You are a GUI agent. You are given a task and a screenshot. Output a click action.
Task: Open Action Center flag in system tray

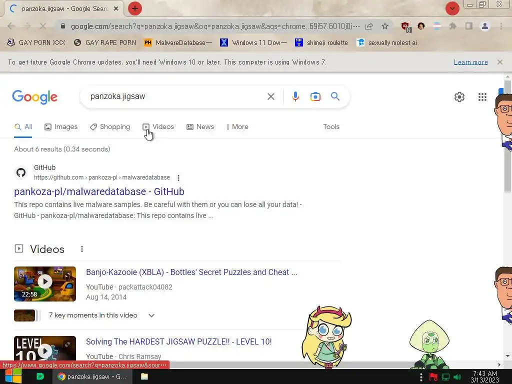coord(433,377)
